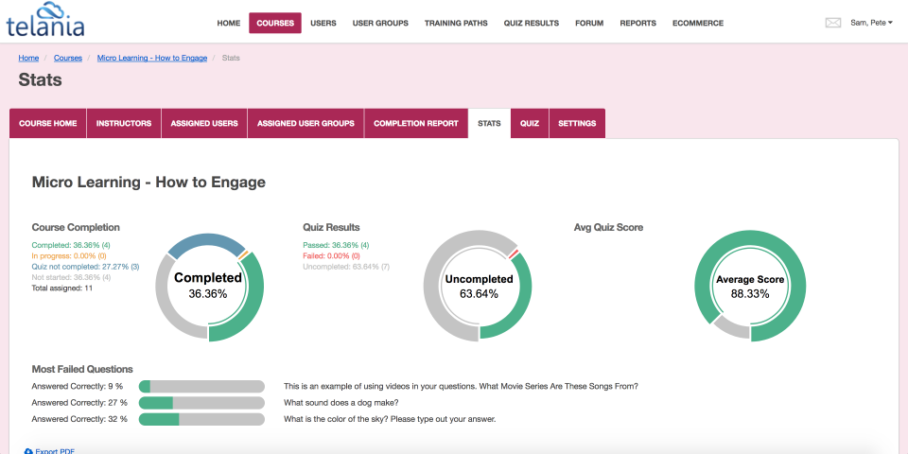Viewport: 908px width, 454px height.
Task: Click 'What is the color of the sky' question
Action: [x=390, y=419]
